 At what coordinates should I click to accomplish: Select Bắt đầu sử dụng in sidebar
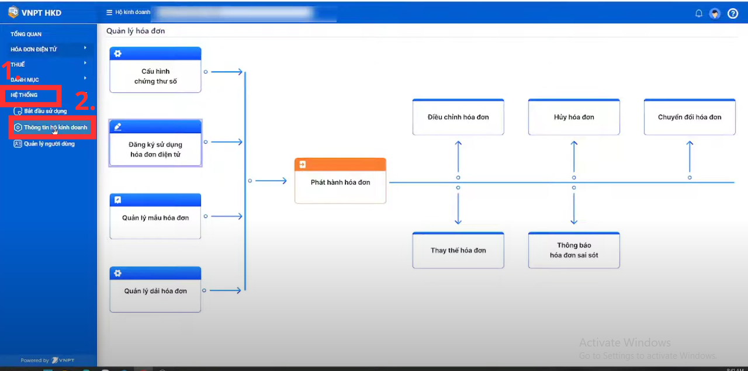click(45, 111)
